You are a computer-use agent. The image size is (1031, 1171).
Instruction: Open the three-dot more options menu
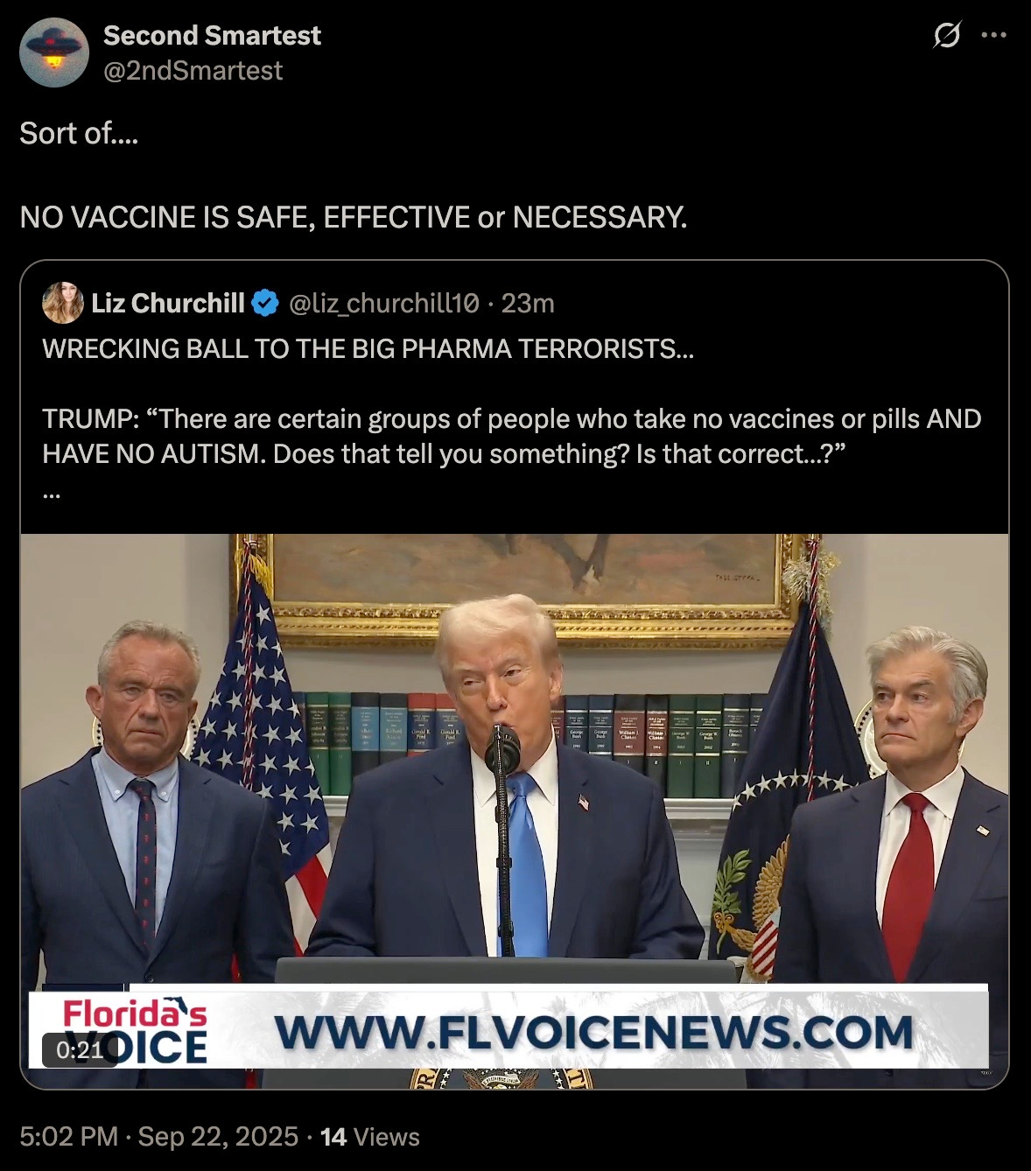click(x=993, y=36)
